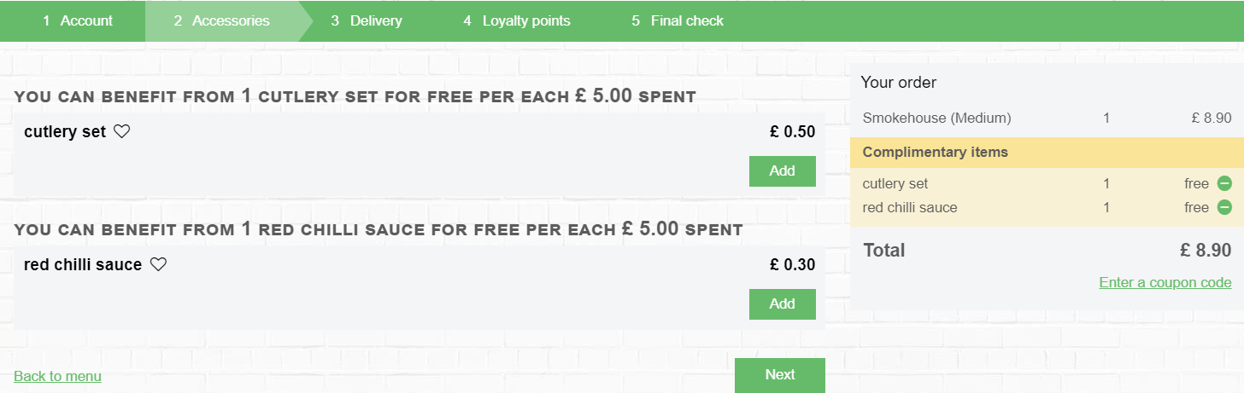Image resolution: width=1244 pixels, height=393 pixels.
Task: Favorite the cutlery set with heart icon
Action: 121,131
